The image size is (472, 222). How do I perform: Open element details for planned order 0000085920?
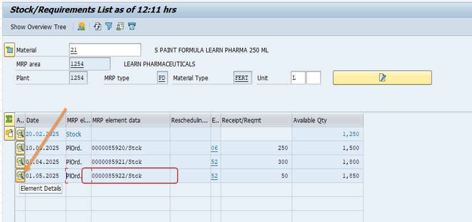click(20, 147)
